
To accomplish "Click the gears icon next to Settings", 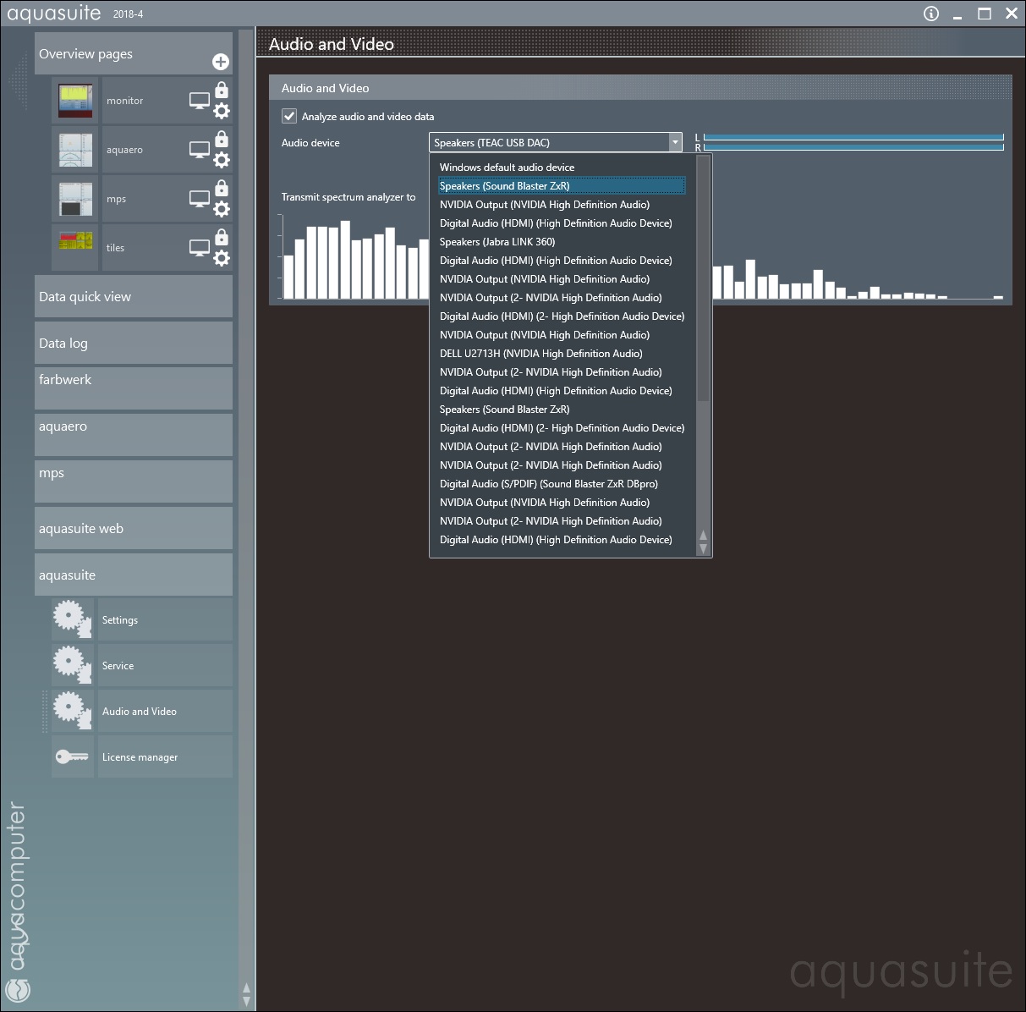I will (x=72, y=619).
